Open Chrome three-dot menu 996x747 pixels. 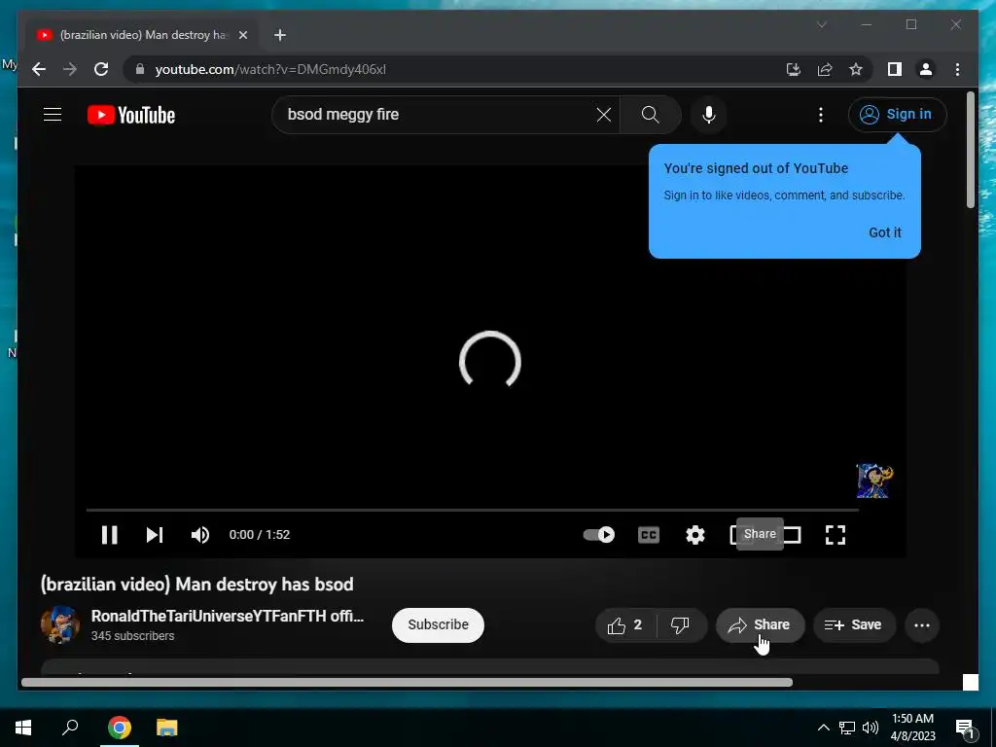pyautogui.click(x=957, y=69)
